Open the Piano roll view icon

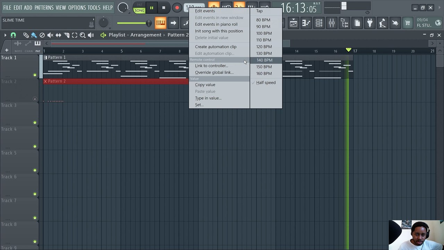click(x=306, y=23)
